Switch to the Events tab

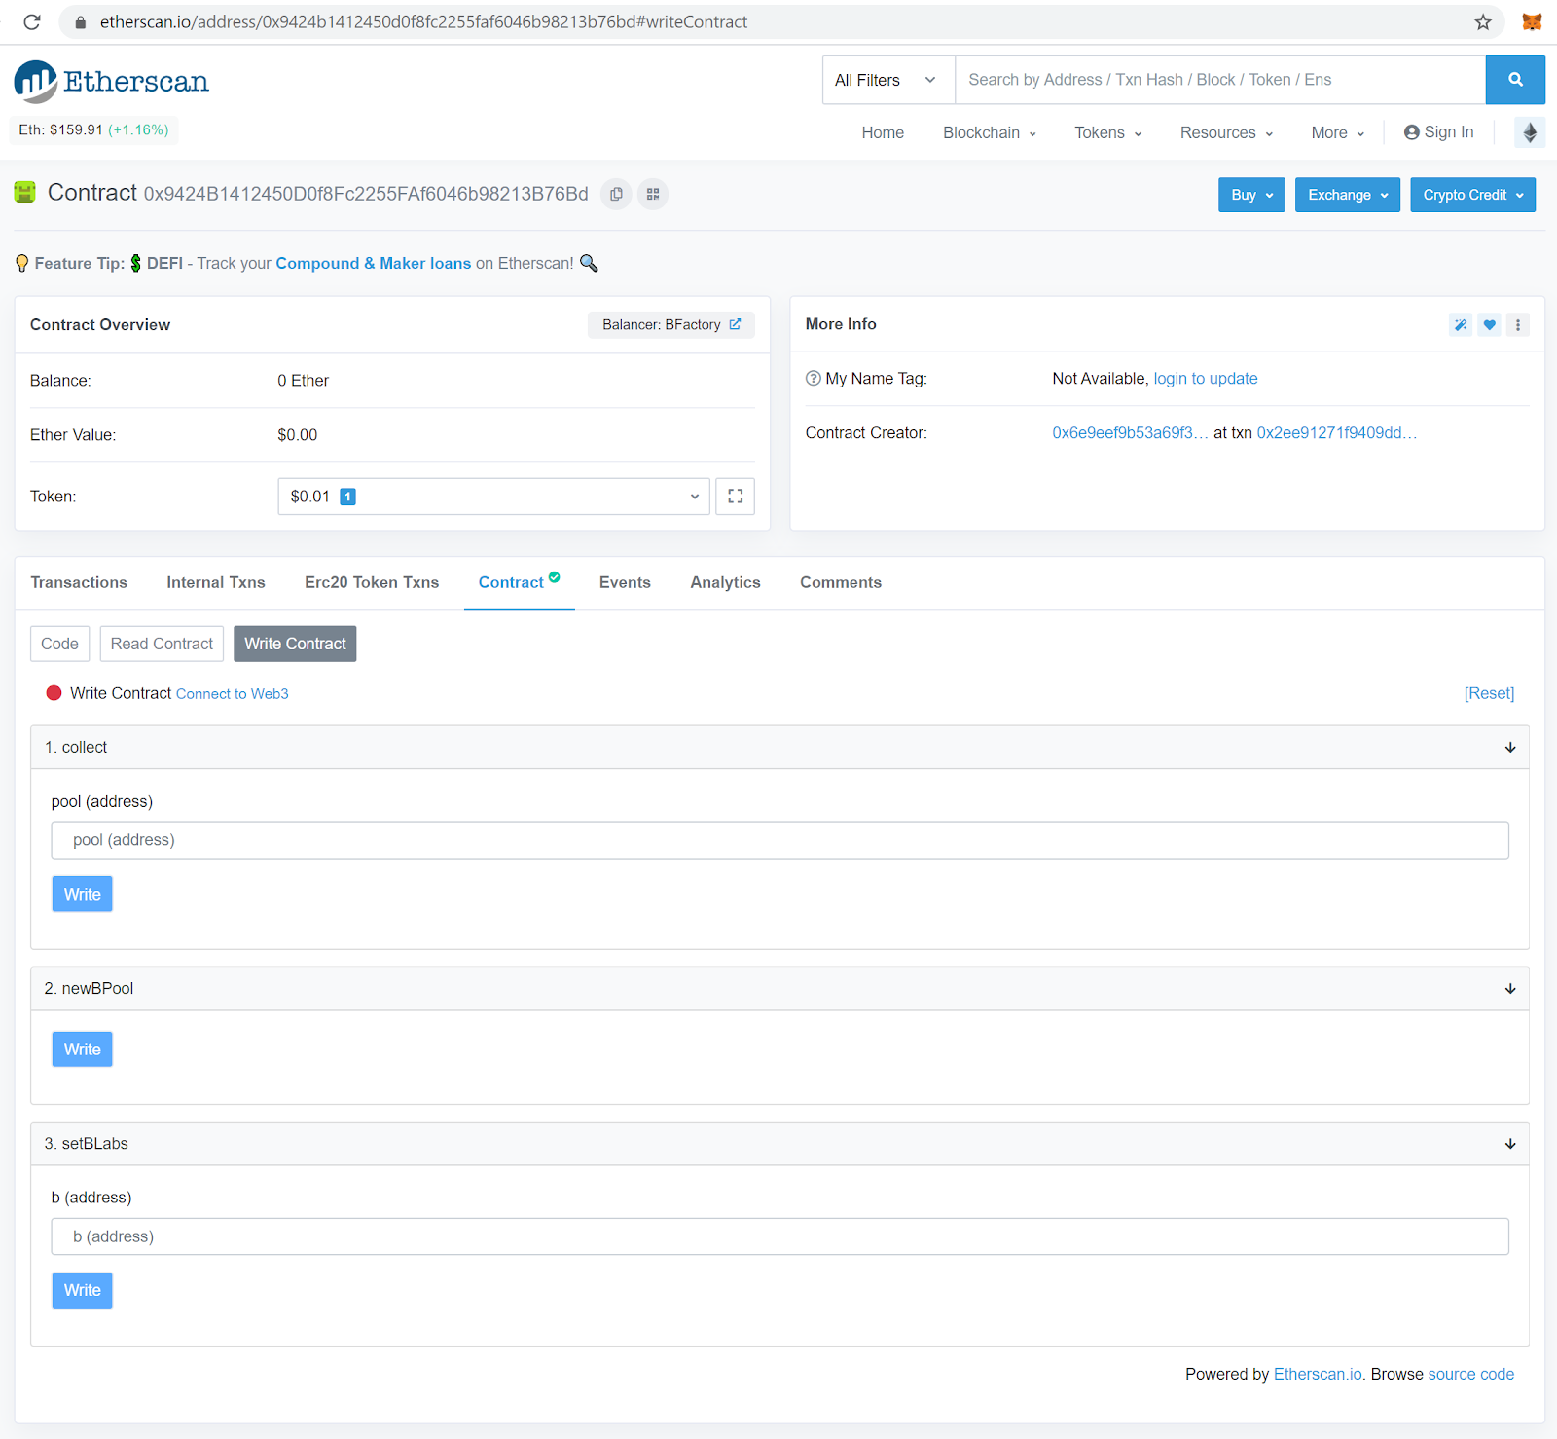tap(625, 582)
